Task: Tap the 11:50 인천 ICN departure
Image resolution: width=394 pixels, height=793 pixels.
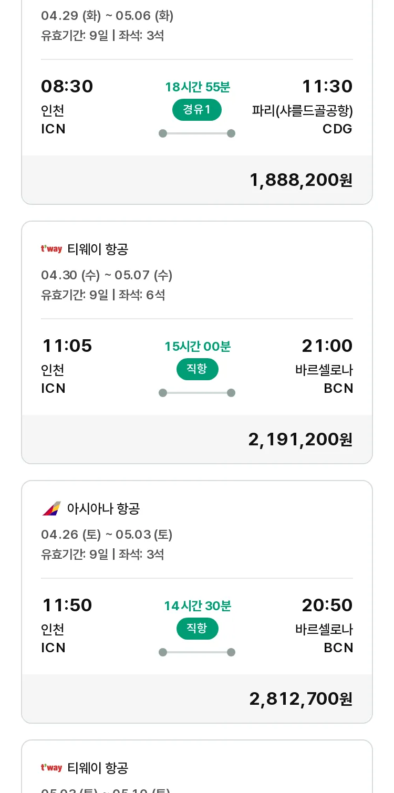Action: pyautogui.click(x=67, y=625)
